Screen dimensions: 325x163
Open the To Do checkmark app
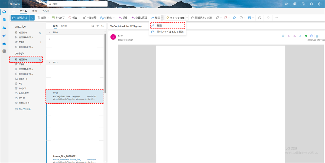pyautogui.click(x=4, y=35)
